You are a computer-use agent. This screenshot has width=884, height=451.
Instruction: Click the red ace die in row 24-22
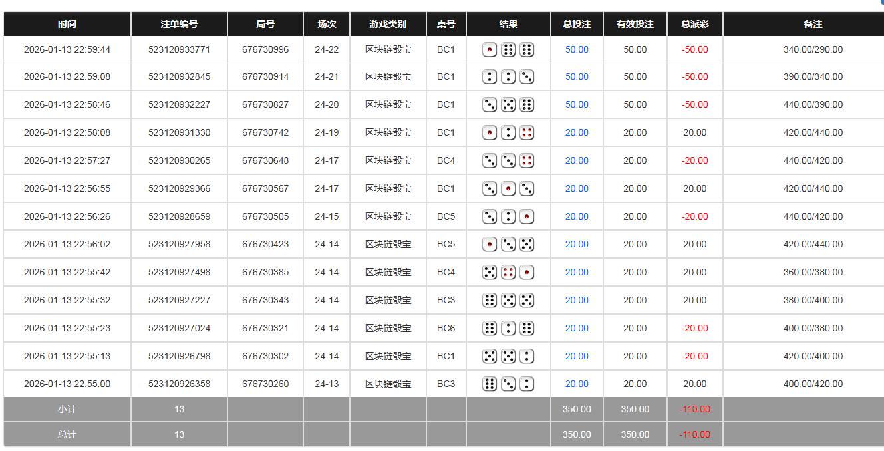point(489,49)
